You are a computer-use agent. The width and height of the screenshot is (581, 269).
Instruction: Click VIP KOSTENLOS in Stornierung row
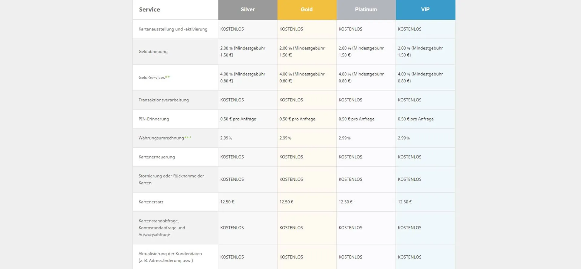click(409, 179)
